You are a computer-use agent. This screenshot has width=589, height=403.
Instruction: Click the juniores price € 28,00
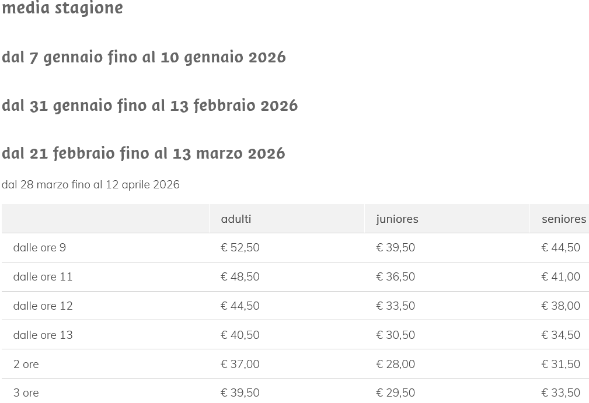pyautogui.click(x=395, y=364)
